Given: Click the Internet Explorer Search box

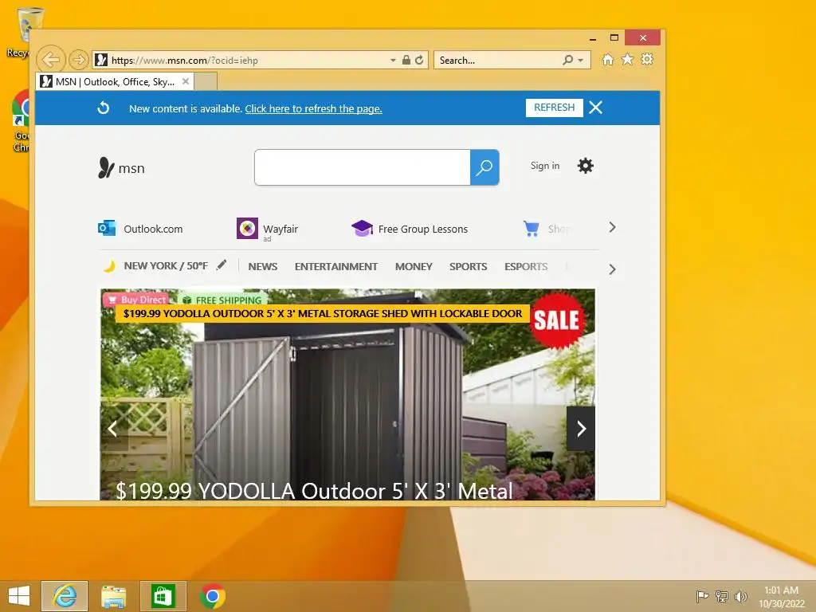Looking at the screenshot, I should pos(499,61).
